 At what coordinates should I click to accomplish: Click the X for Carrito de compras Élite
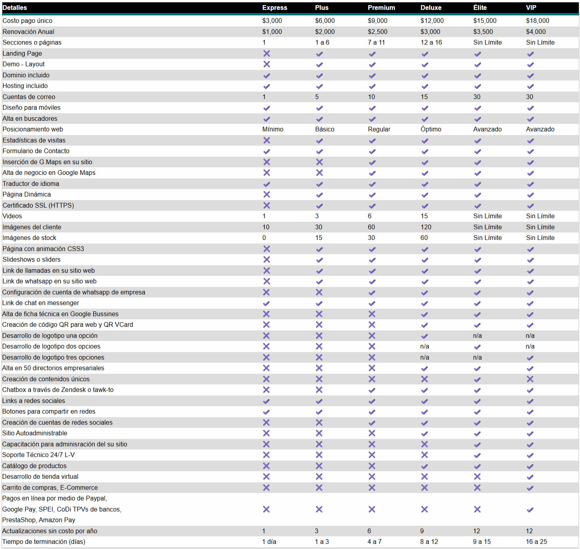[477, 487]
